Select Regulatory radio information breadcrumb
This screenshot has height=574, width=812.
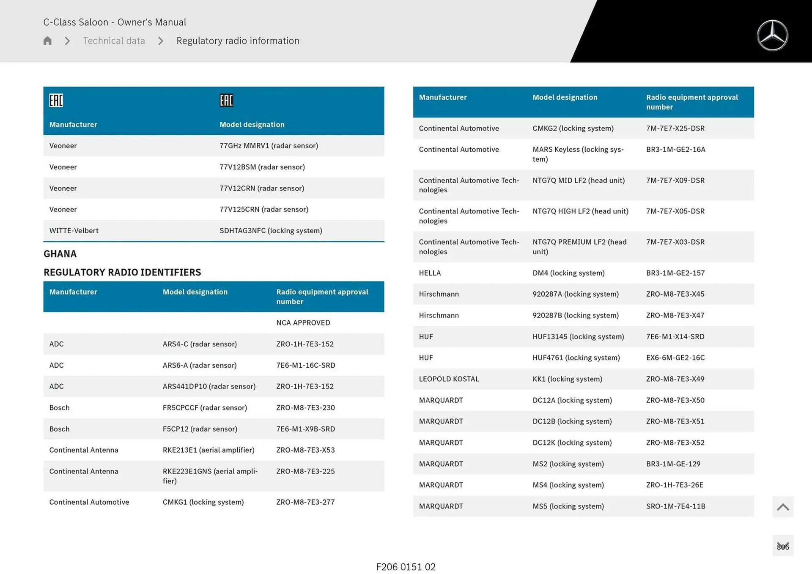point(238,41)
